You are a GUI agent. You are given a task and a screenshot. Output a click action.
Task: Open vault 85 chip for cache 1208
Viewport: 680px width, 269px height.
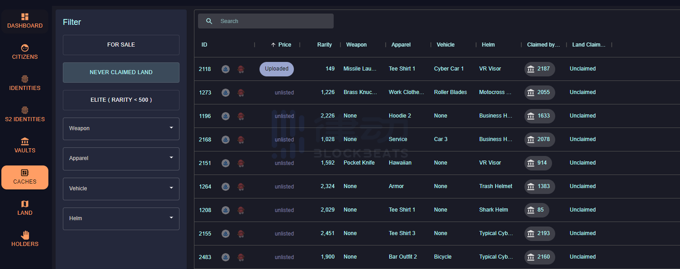tap(537, 210)
